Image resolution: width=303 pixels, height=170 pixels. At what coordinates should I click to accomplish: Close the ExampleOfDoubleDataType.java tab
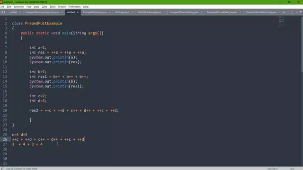(x=280, y=12)
